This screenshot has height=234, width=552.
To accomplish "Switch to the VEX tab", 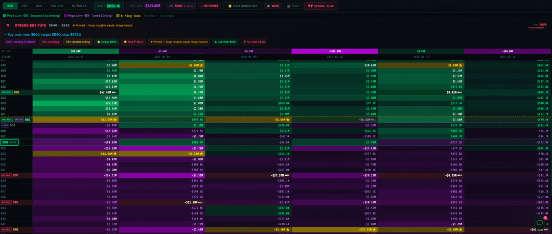I will (25, 6).
